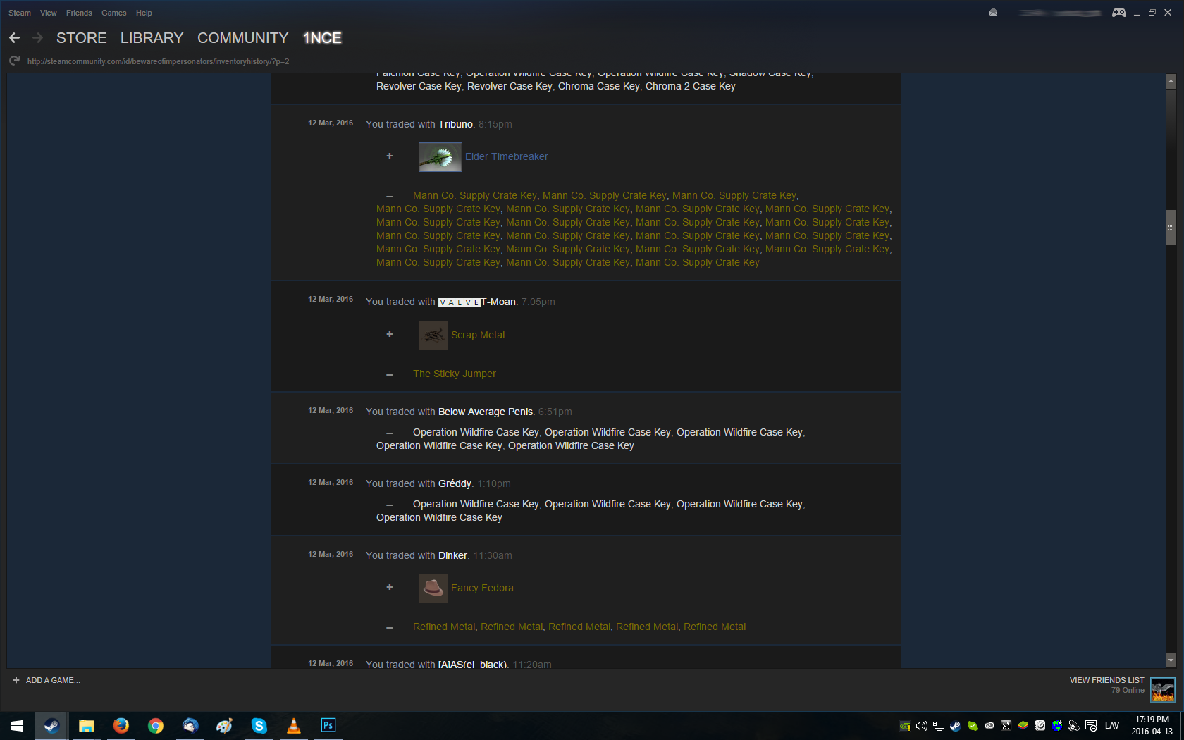Screen dimensions: 1184x740
Task: Click the page reload icon
Action: pos(14,61)
